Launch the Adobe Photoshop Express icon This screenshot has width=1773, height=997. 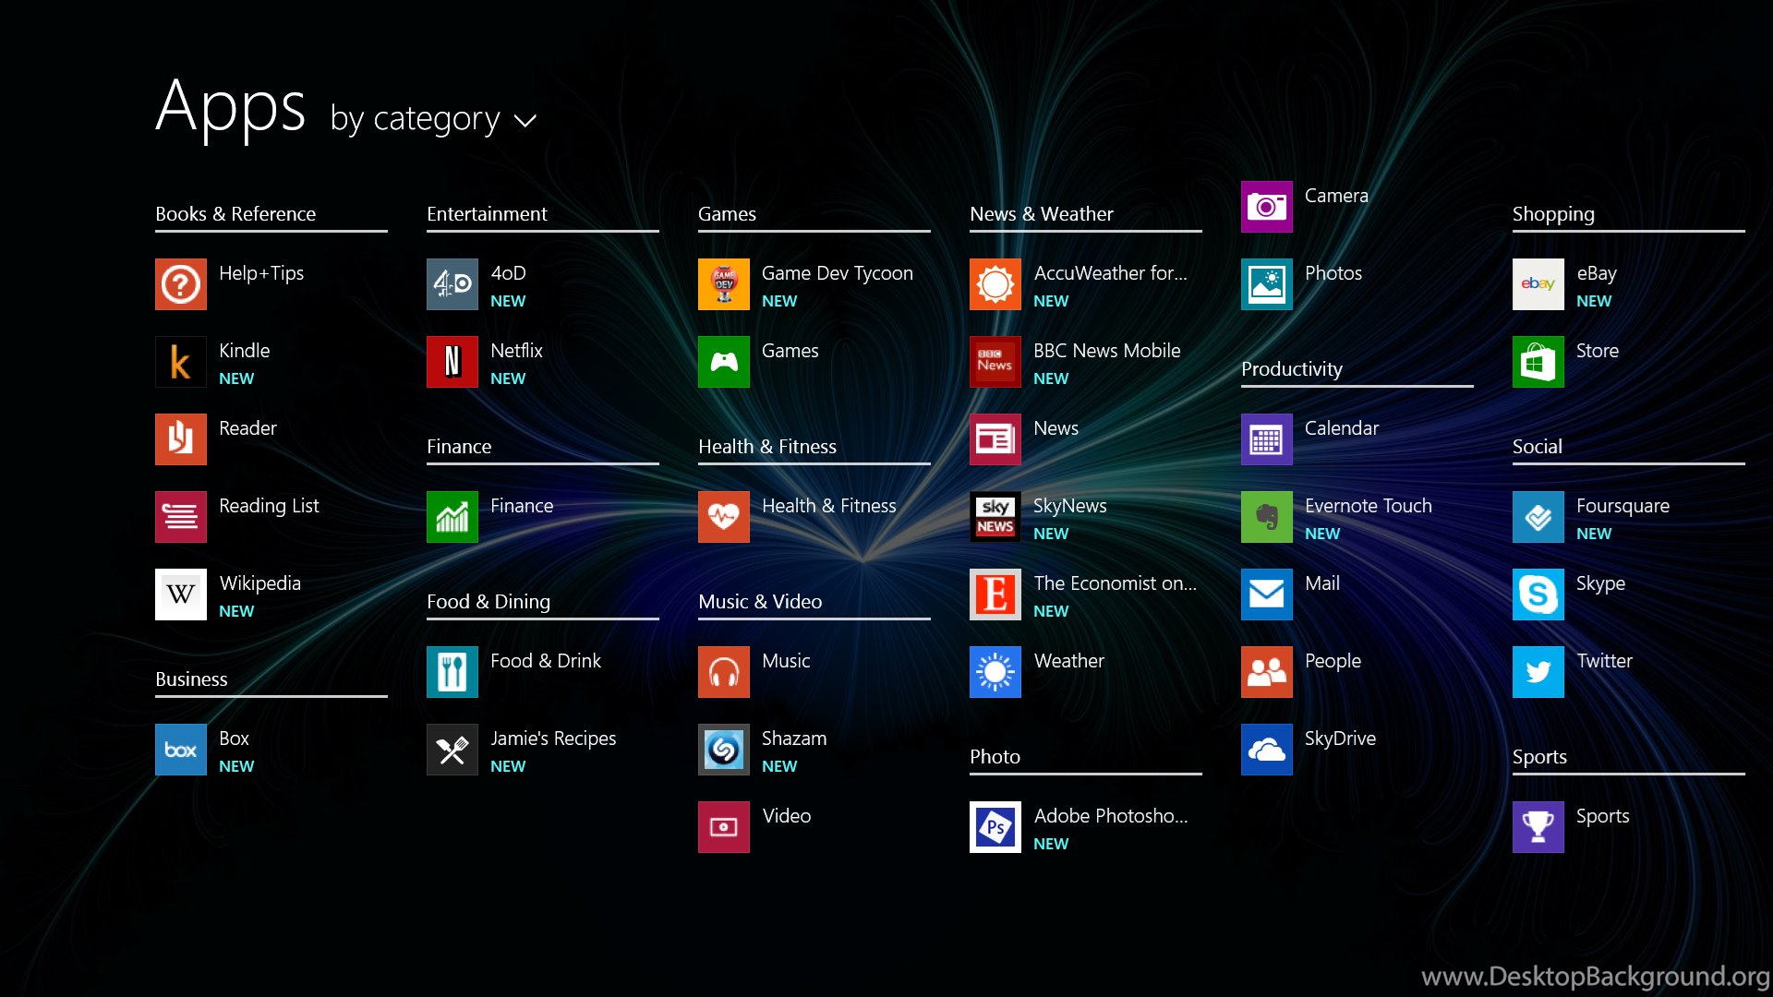pyautogui.click(x=995, y=827)
